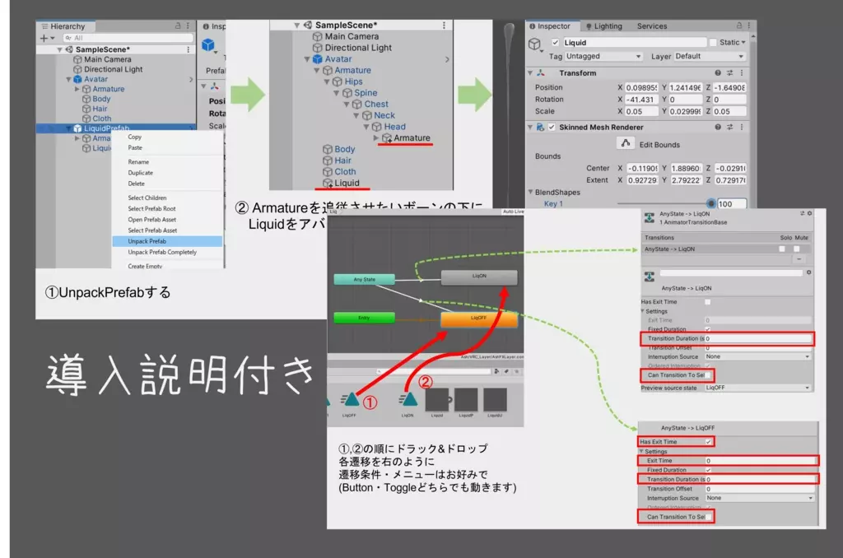Select the green Entry node in Animator
The width and height of the screenshot is (843, 558).
click(365, 318)
